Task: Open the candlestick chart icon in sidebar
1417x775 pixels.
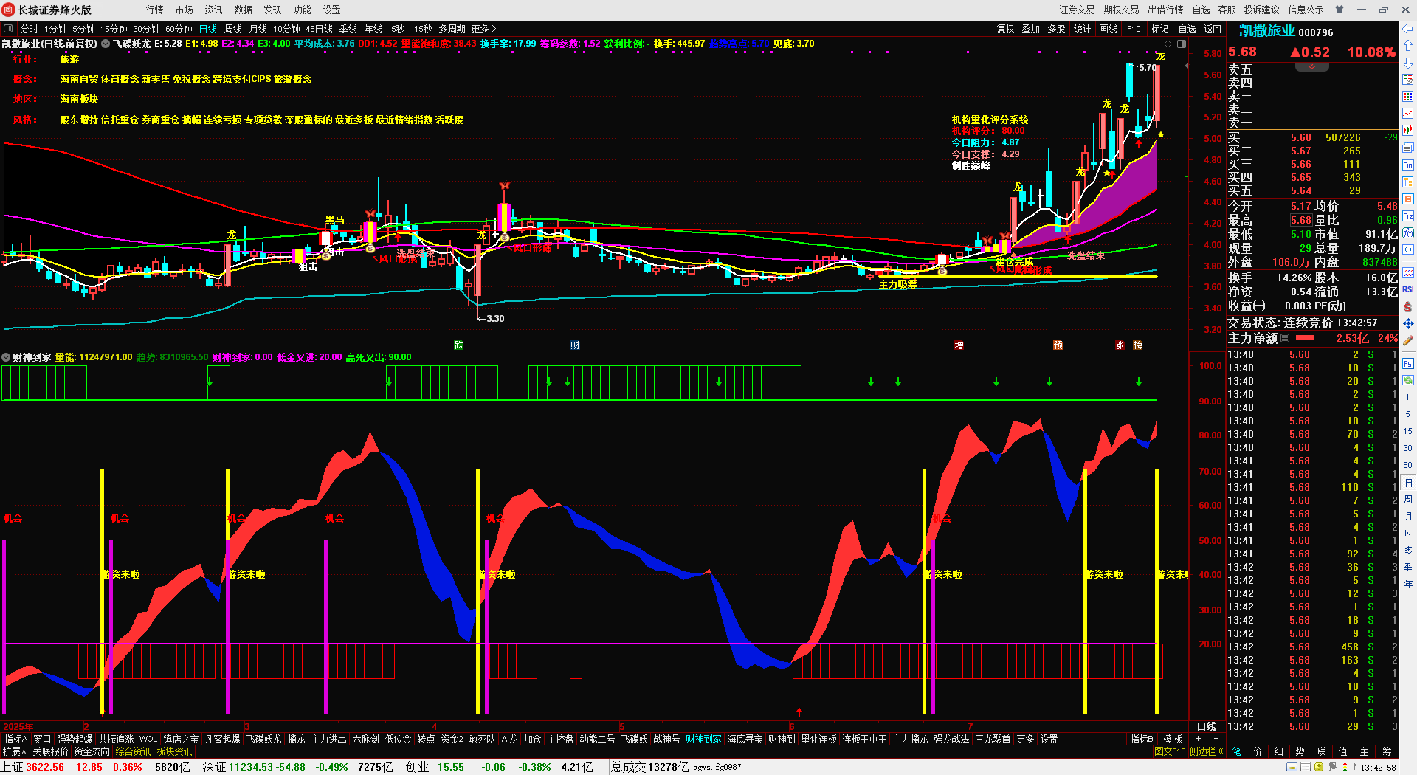Action: point(1408,131)
